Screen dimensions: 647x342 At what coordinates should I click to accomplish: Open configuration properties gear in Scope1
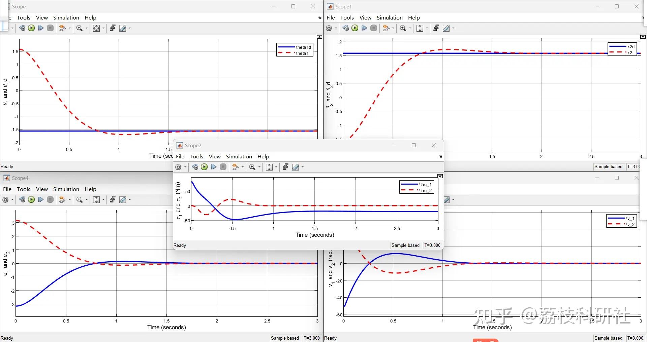(x=329, y=28)
